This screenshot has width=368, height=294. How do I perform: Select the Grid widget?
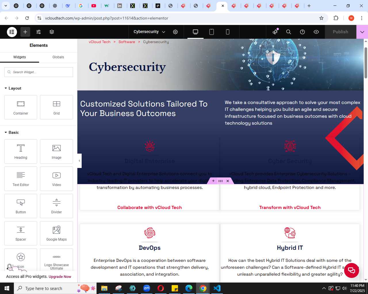tap(56, 107)
